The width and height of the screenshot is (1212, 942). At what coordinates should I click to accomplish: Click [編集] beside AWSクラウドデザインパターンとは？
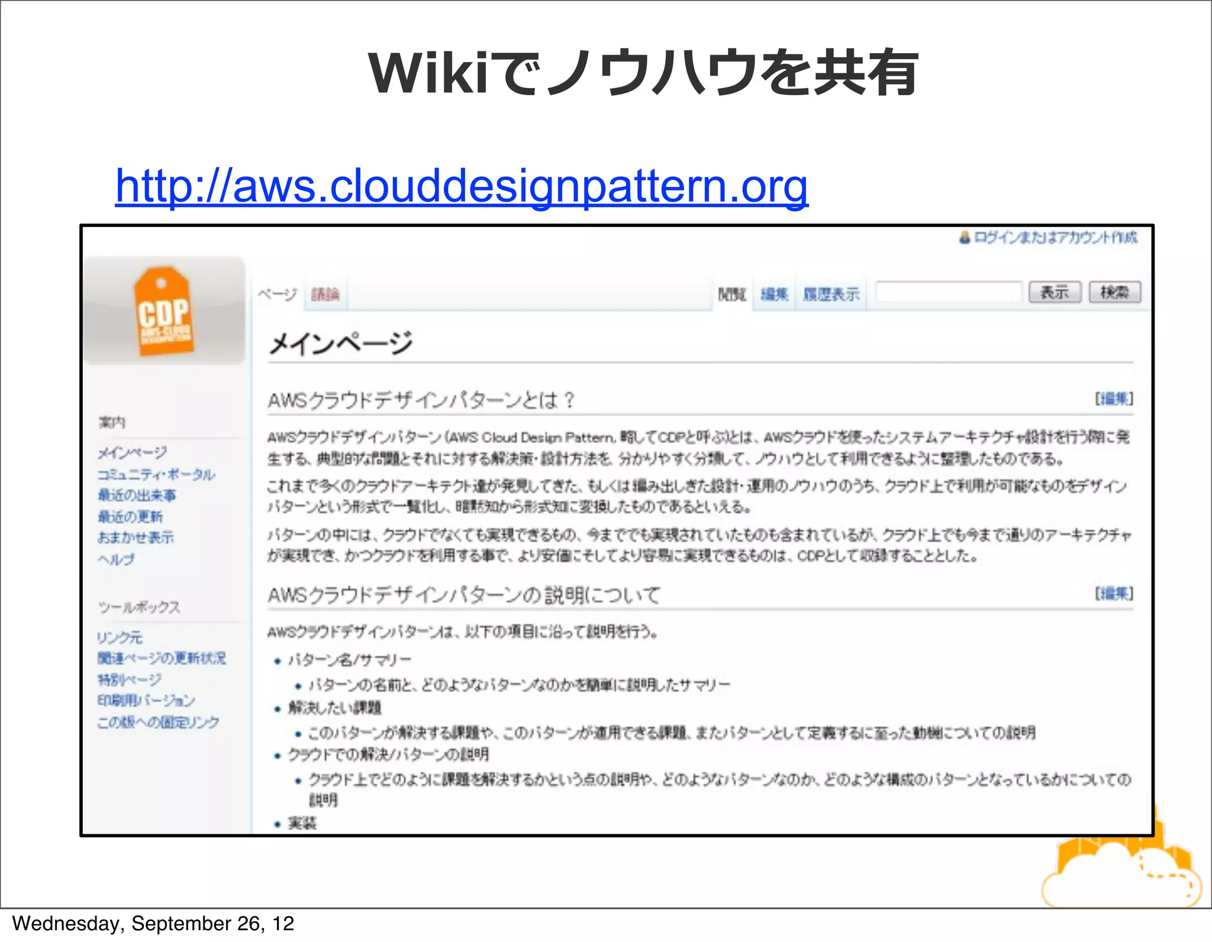tap(1114, 399)
